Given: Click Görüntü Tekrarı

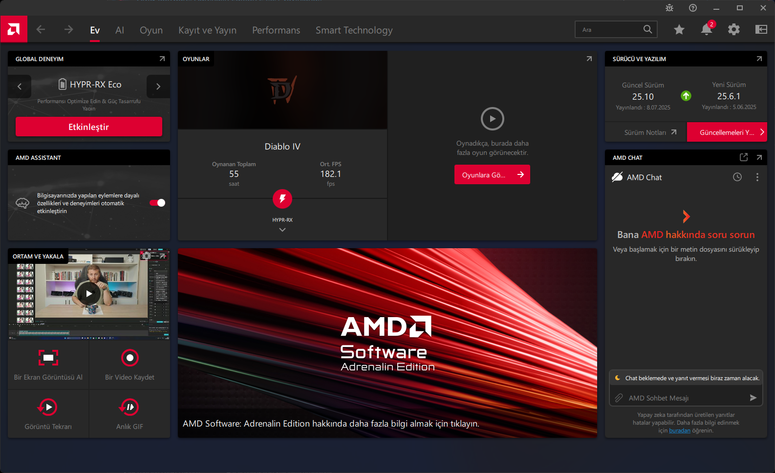Looking at the screenshot, I should [48, 414].
